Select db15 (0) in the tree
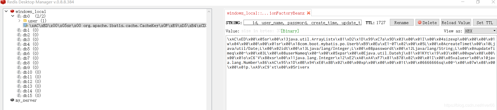Screen dimensions: 497x110 click(32, 96)
